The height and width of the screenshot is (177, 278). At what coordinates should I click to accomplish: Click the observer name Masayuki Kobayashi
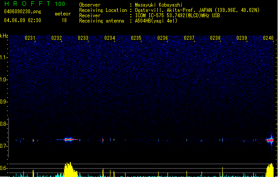159,5
